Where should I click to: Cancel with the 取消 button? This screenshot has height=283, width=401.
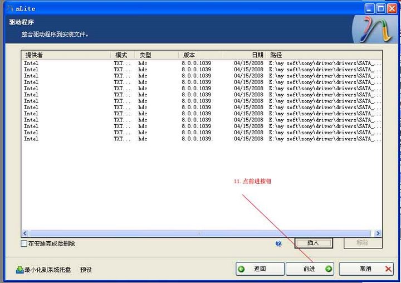tap(366, 269)
